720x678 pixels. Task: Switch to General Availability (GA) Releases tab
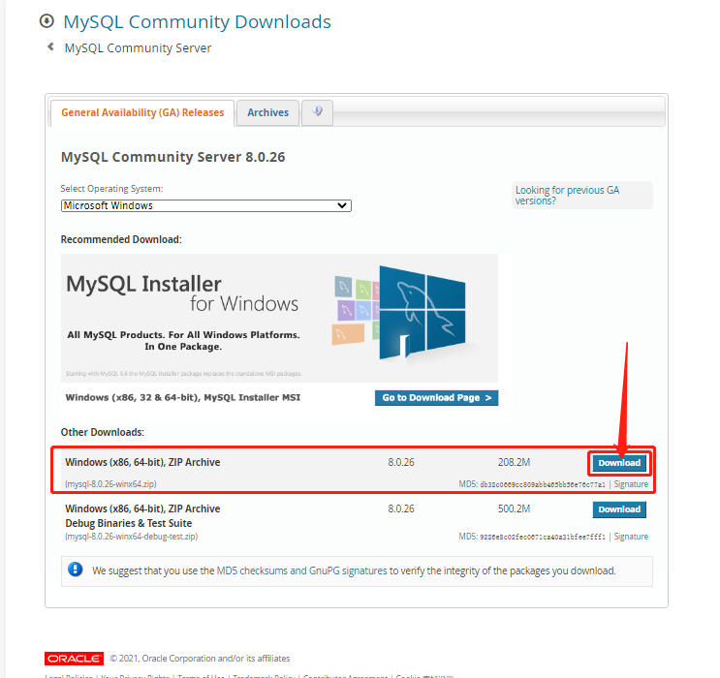[142, 113]
